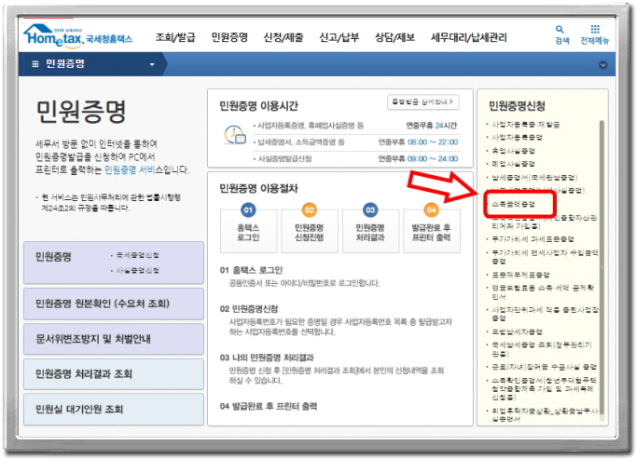Open 민원증명 원본확인 (수요처 조회)

[x=114, y=304]
